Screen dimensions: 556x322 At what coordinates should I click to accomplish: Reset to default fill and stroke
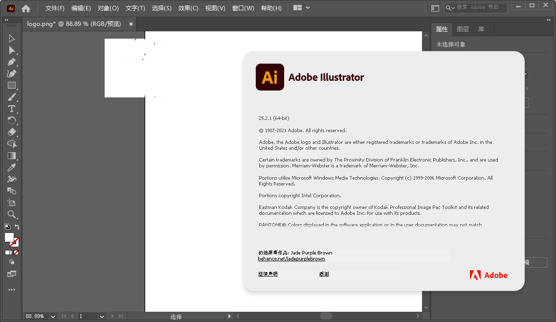tap(7, 227)
